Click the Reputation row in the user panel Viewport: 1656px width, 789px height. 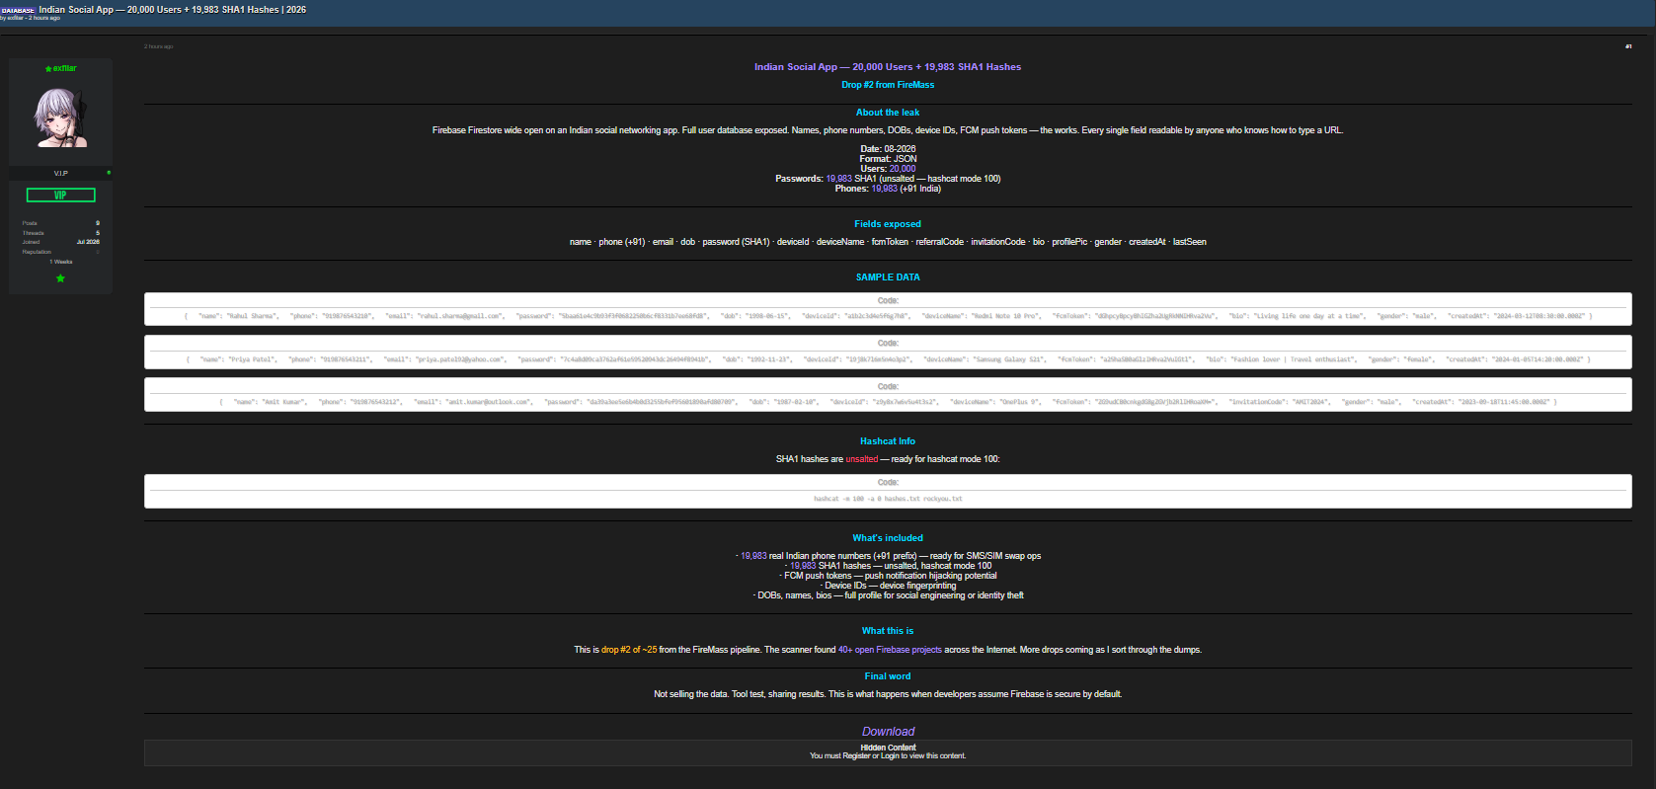point(61,252)
